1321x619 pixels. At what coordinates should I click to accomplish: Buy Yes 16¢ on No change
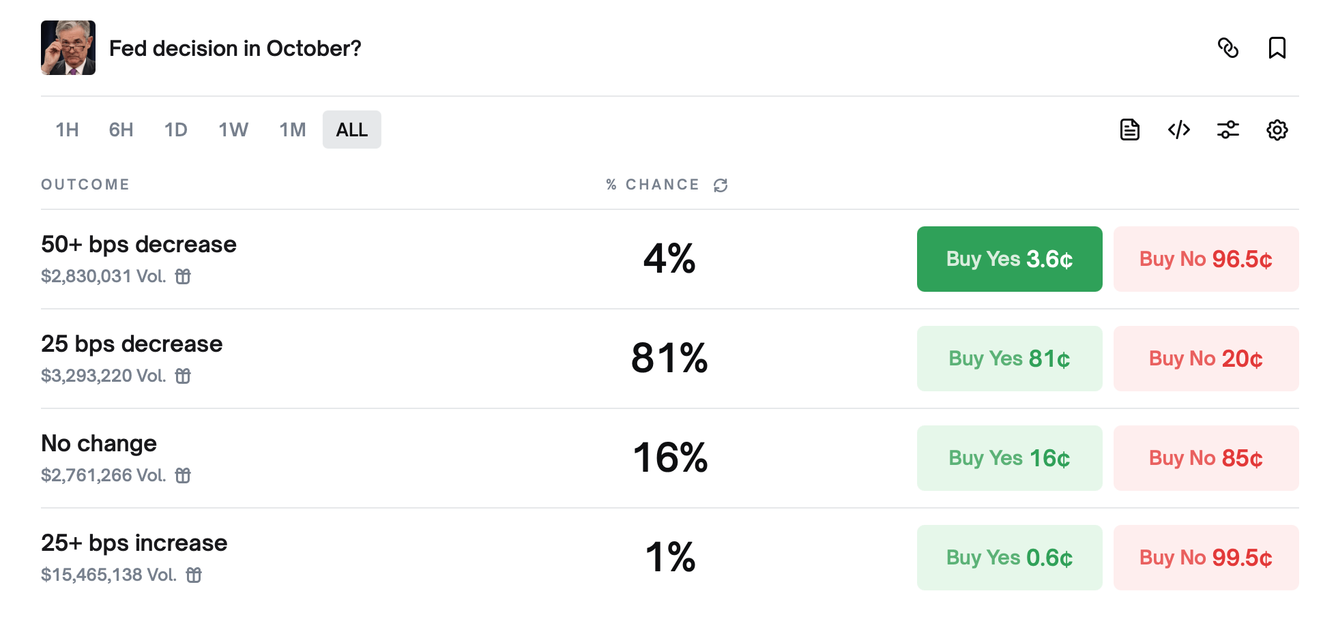1009,458
